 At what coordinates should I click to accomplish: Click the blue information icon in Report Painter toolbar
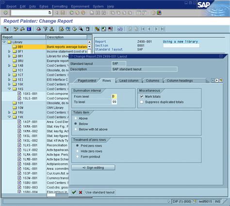(29, 29)
